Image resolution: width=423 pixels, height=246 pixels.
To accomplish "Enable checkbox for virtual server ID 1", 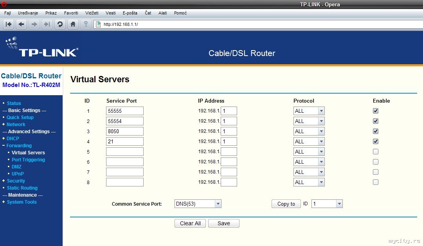I will click(376, 111).
